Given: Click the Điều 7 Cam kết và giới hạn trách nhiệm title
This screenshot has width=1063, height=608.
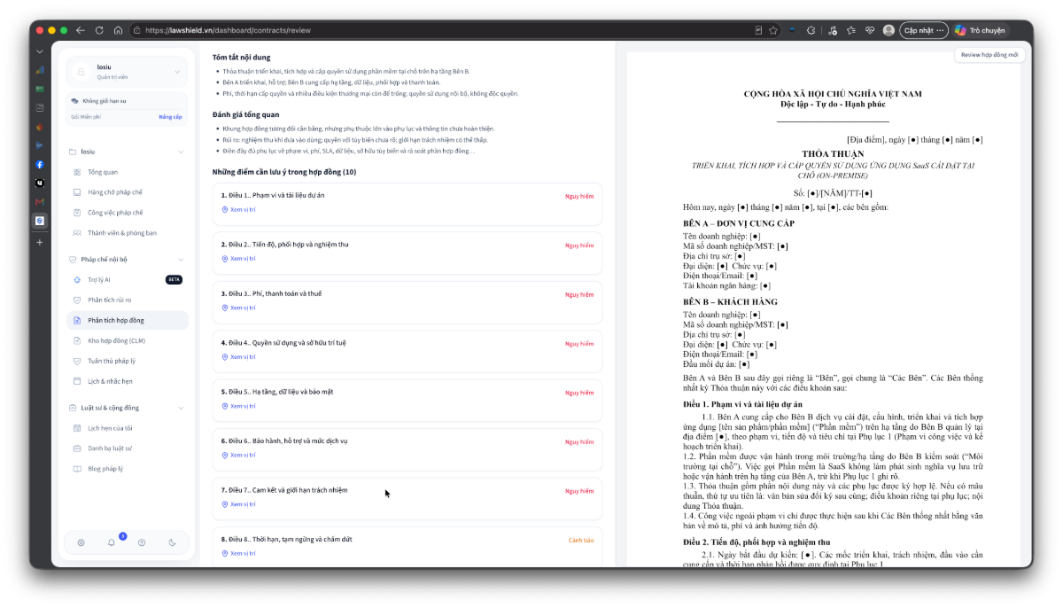Looking at the screenshot, I should [x=284, y=490].
